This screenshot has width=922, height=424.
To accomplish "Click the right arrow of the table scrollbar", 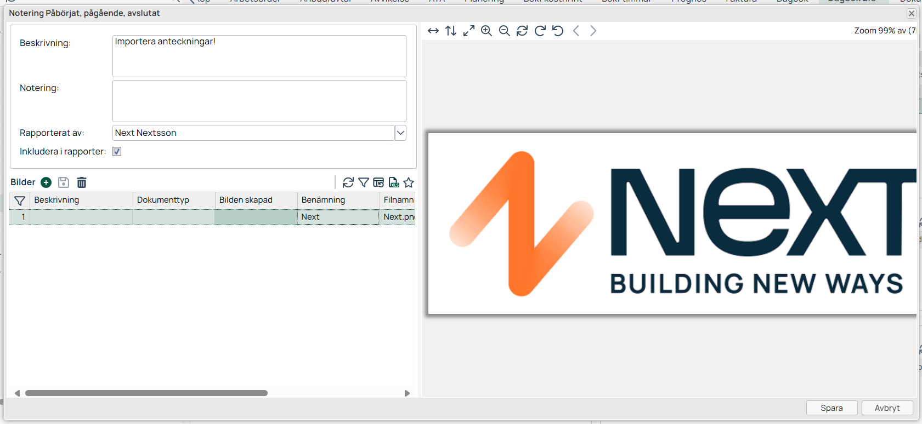I will pyautogui.click(x=407, y=393).
